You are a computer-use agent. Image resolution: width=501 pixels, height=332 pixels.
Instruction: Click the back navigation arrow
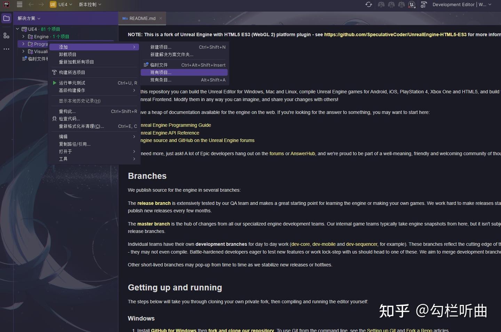(x=31, y=5)
